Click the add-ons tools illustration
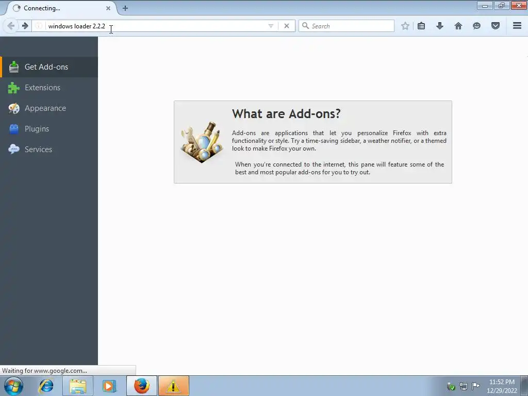 pyautogui.click(x=202, y=142)
